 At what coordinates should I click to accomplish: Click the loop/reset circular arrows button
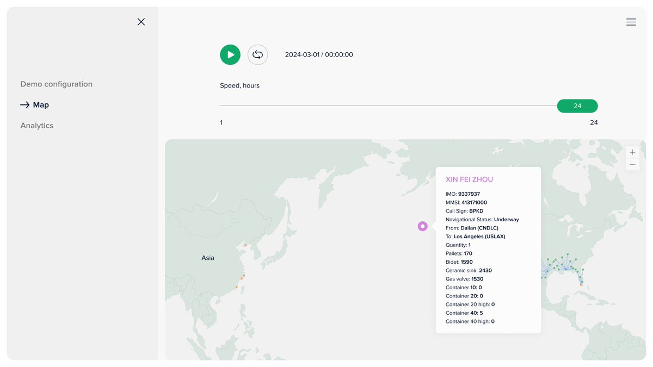[258, 54]
